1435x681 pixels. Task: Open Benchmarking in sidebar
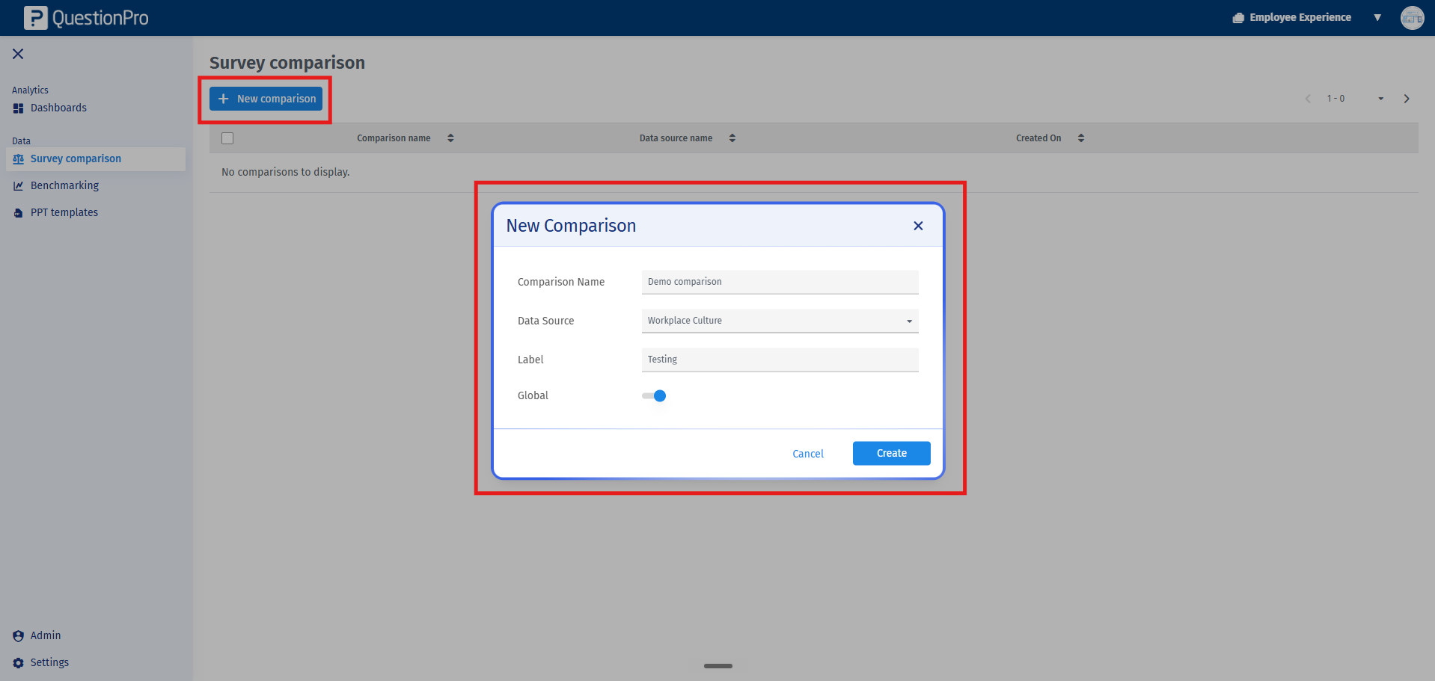tap(64, 186)
